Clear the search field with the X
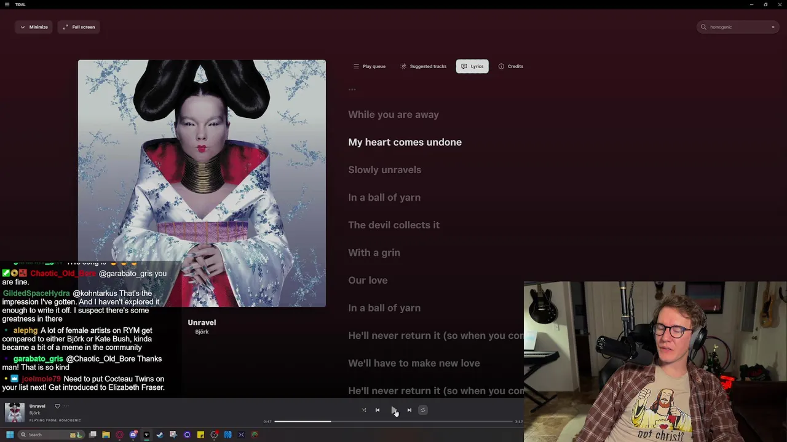787x442 pixels. pyautogui.click(x=773, y=27)
